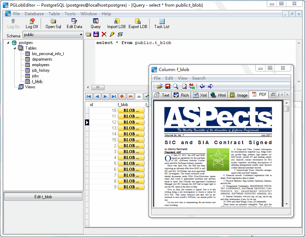This screenshot has height=237, width=305.
Task: Click the grey up-triangle navigator button
Action: click(x=139, y=96)
